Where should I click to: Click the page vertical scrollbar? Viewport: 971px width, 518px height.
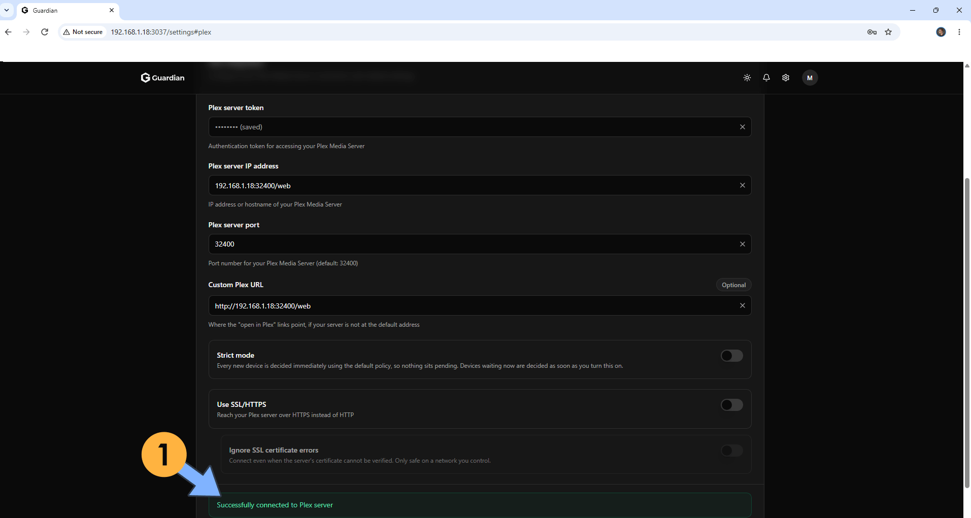click(967, 333)
